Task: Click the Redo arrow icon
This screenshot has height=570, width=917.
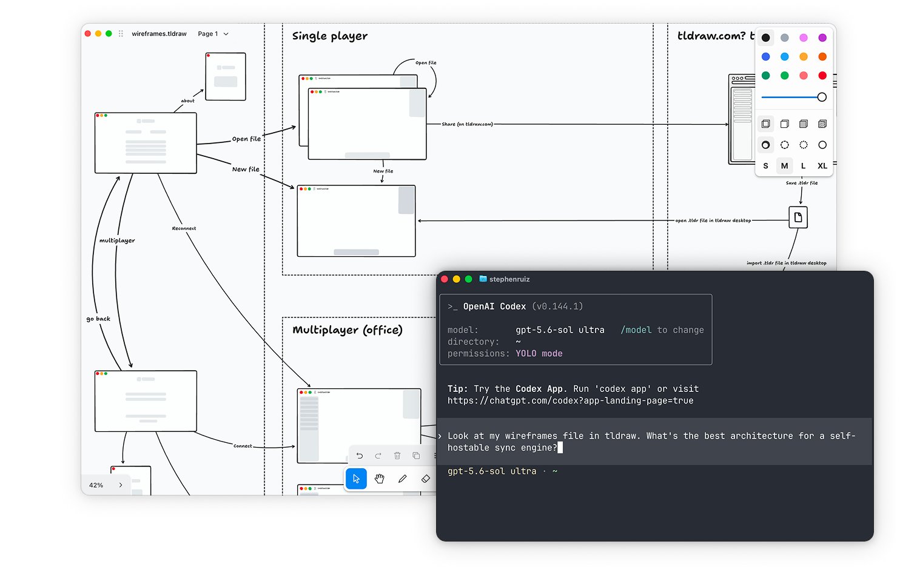Action: tap(378, 456)
